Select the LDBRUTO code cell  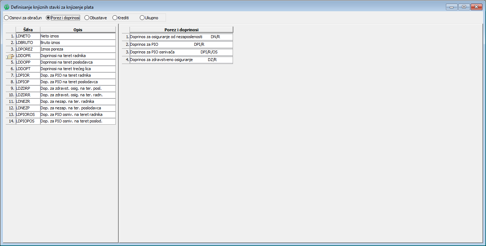(28, 43)
